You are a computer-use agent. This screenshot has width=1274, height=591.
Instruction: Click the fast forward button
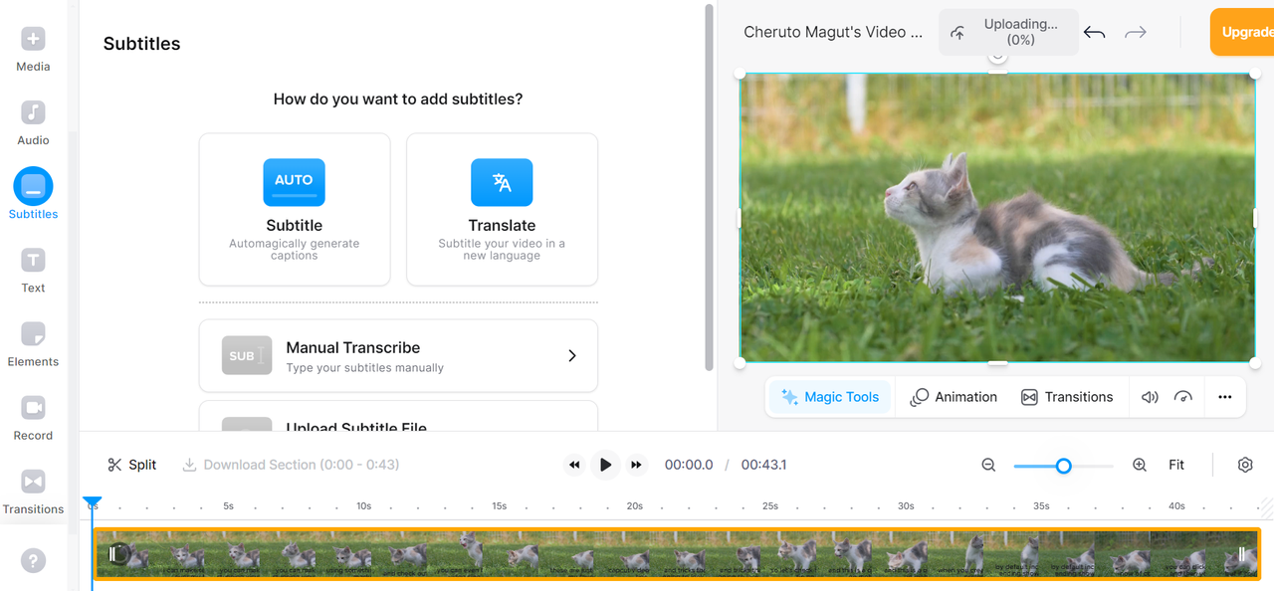coord(636,465)
